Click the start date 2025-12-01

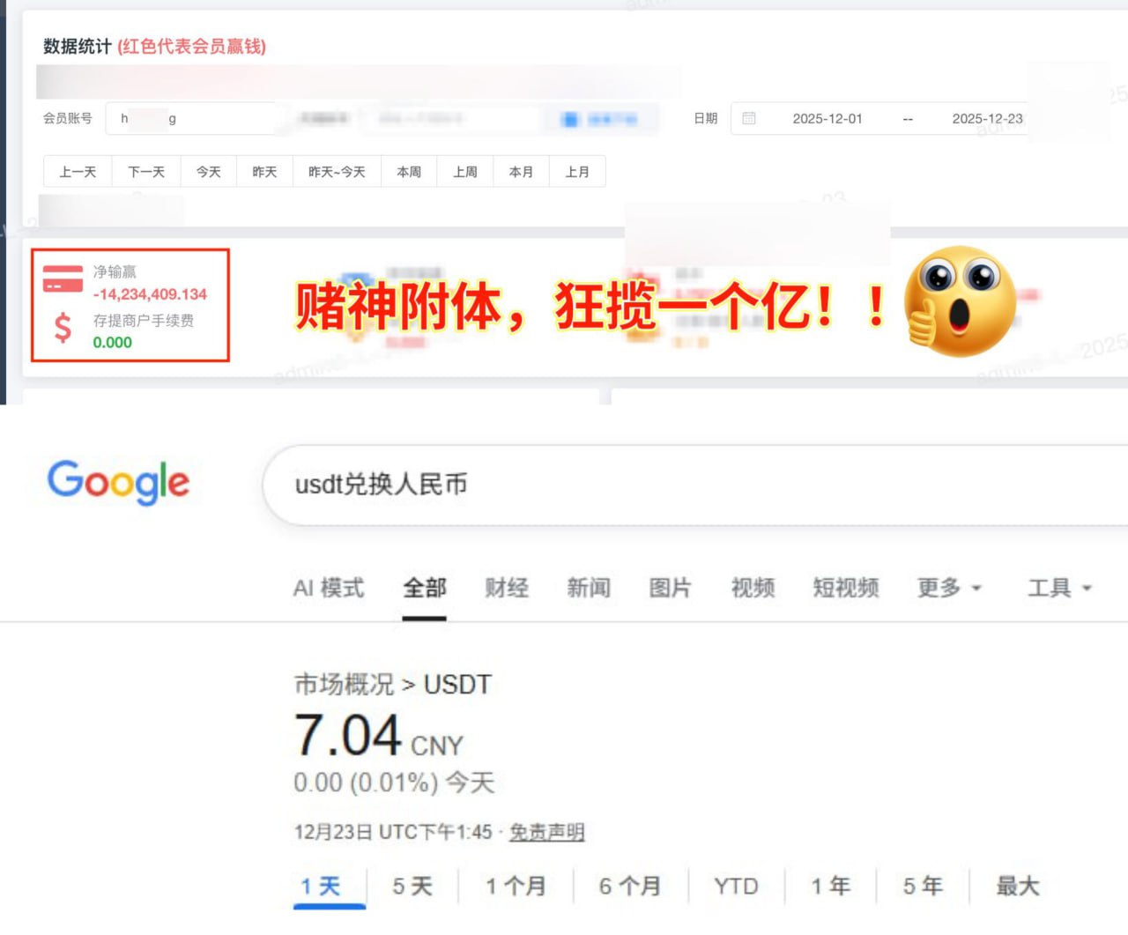pos(827,118)
